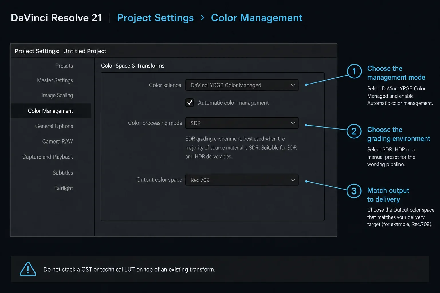Click the chevron on the SDR dropdown

[x=293, y=123]
